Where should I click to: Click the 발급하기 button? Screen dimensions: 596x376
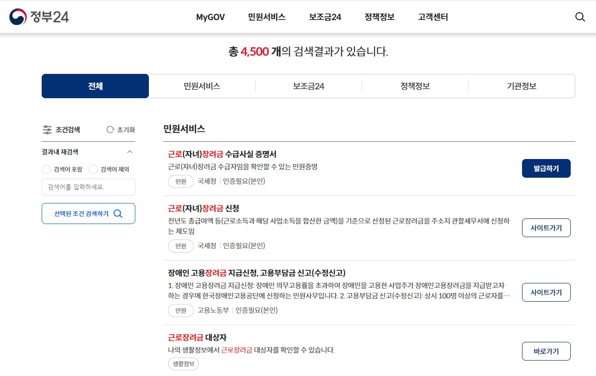[546, 168]
